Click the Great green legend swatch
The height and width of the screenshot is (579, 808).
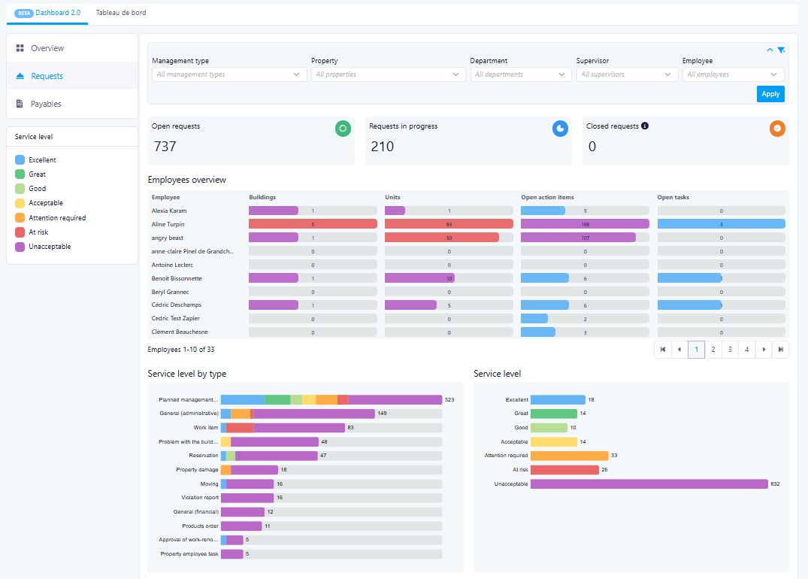point(20,174)
